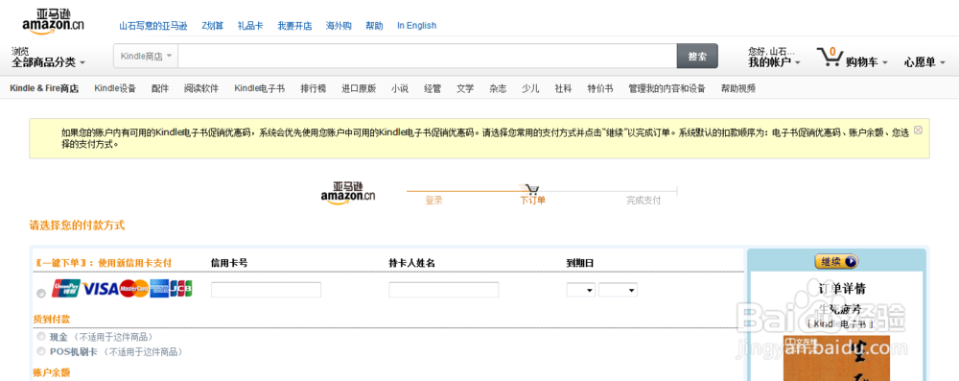
Task: Open the 经管 category
Action: click(x=433, y=88)
